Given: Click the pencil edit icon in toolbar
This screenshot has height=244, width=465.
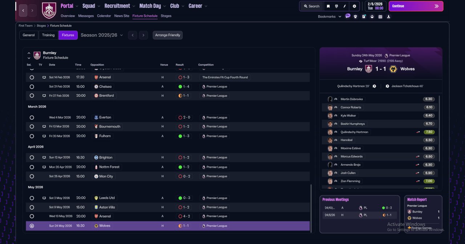Looking at the screenshot, I should (345, 6).
